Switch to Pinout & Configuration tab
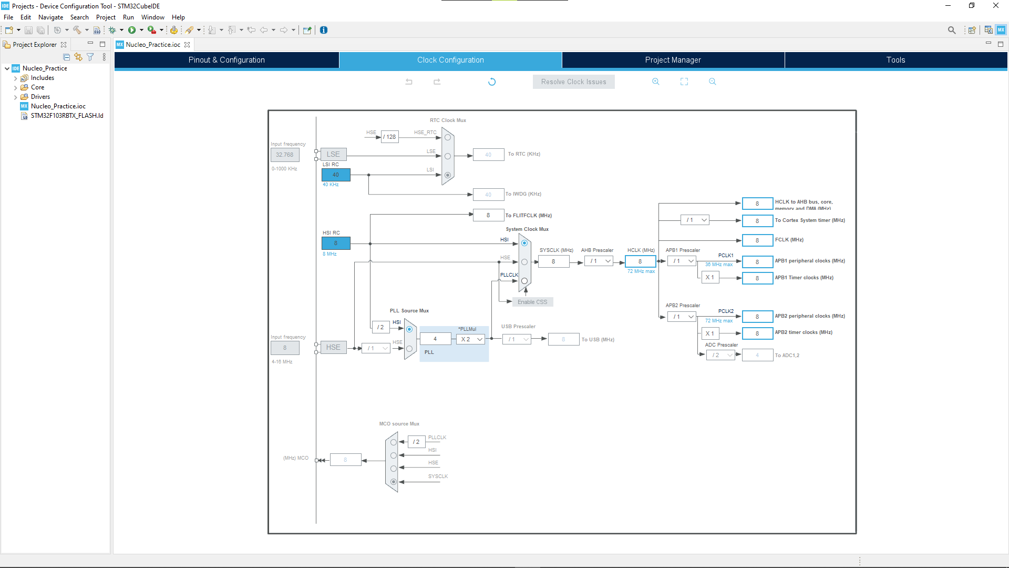Image resolution: width=1009 pixels, height=568 pixels. pyautogui.click(x=226, y=60)
